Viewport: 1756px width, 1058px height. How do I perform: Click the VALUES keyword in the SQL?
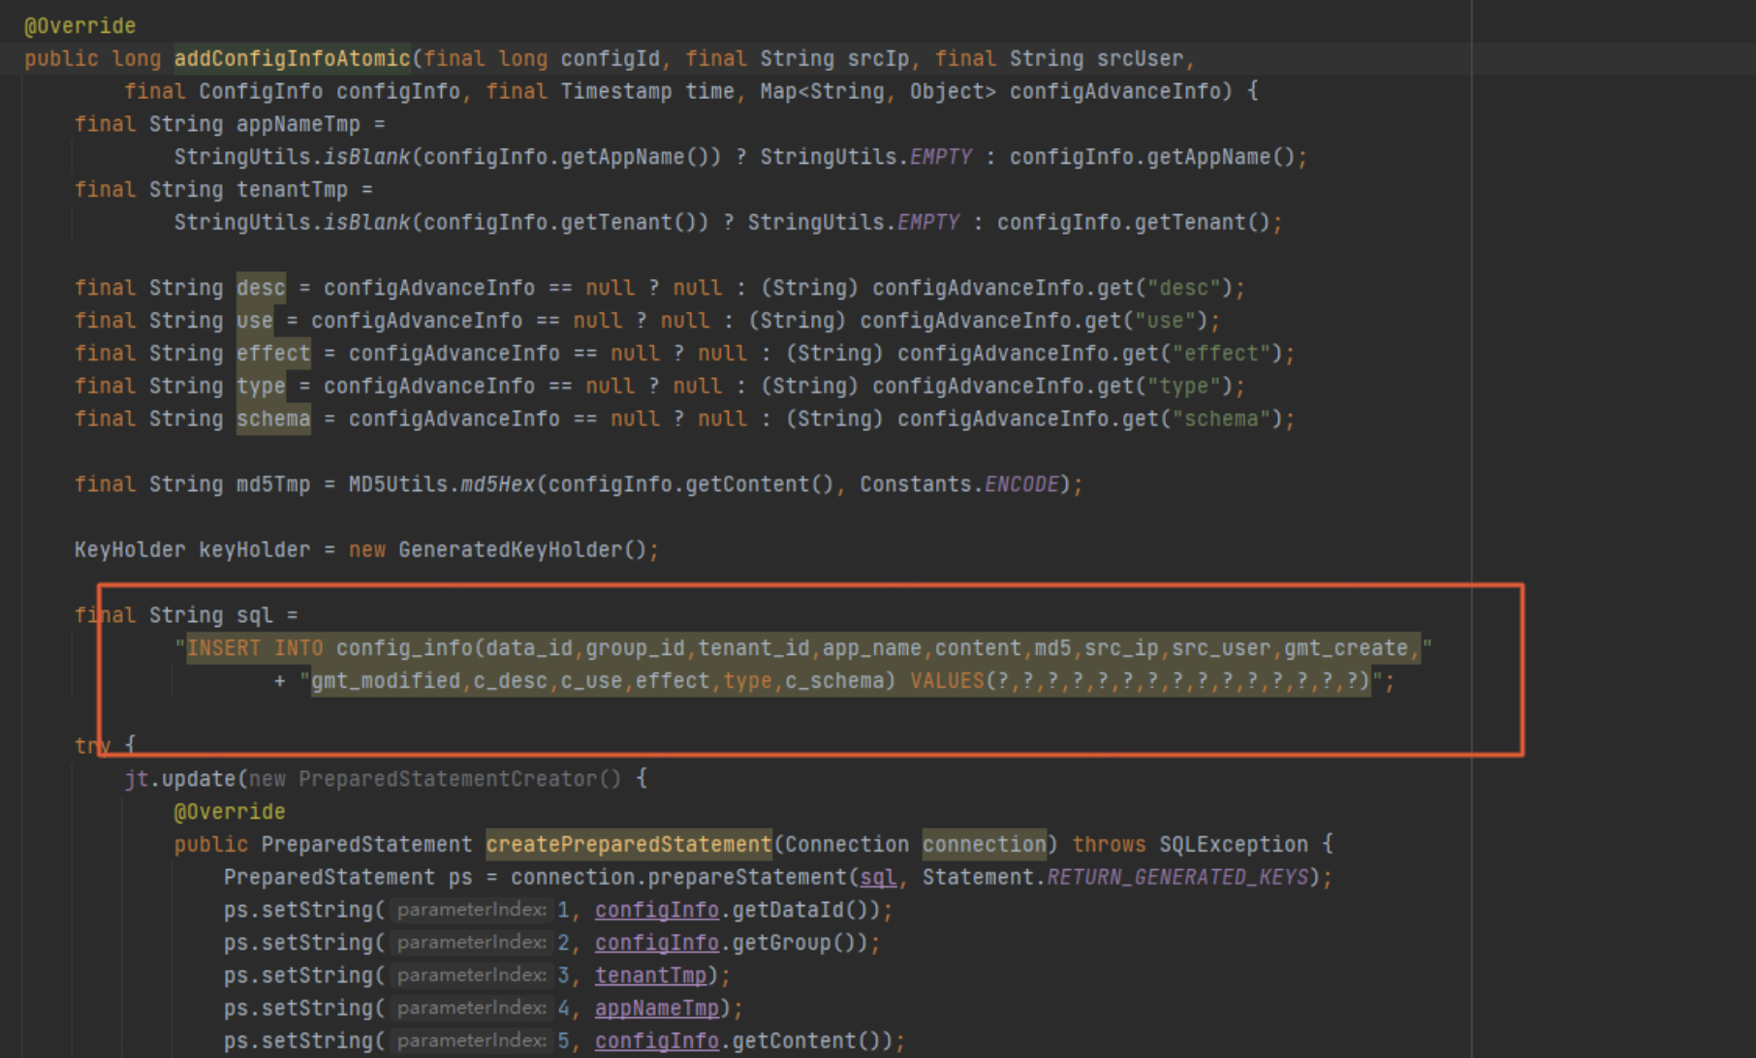tap(947, 681)
